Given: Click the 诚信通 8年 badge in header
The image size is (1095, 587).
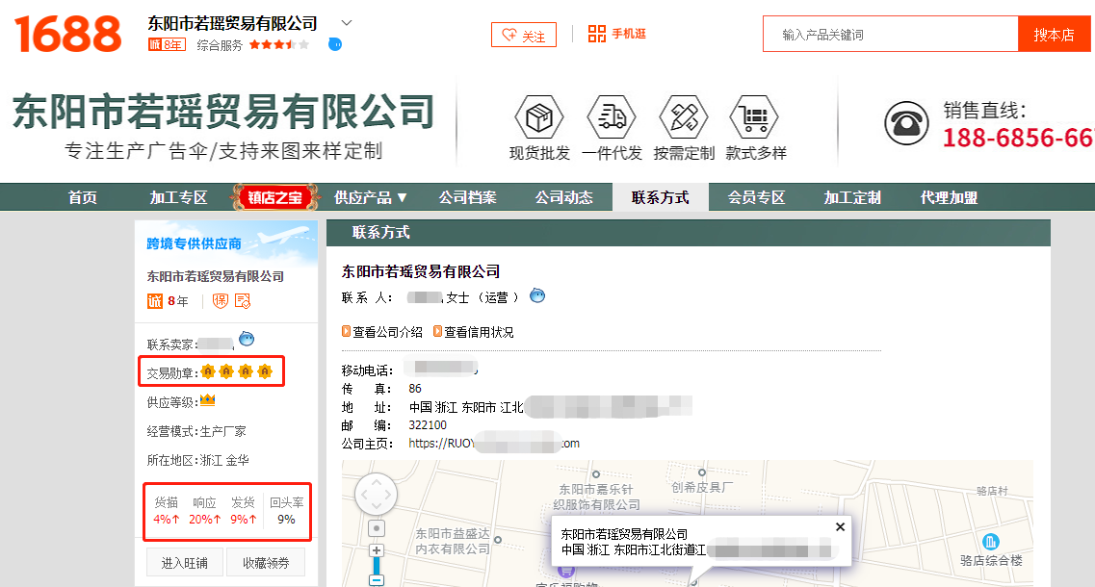Looking at the screenshot, I should click(167, 45).
